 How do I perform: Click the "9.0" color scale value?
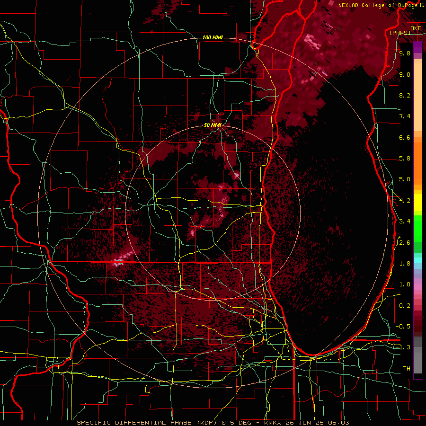point(405,74)
